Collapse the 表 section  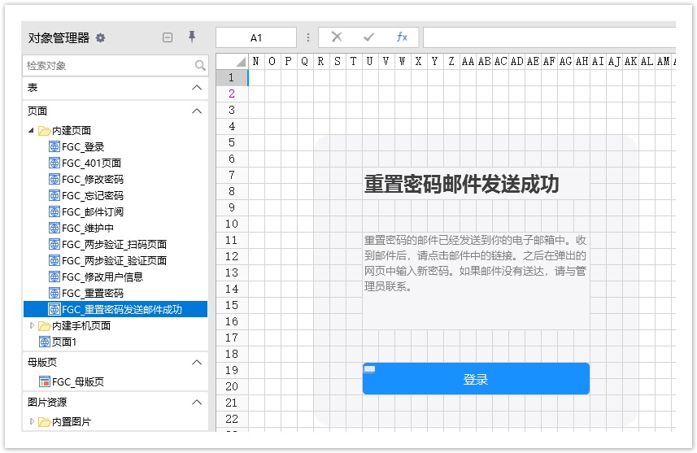197,88
